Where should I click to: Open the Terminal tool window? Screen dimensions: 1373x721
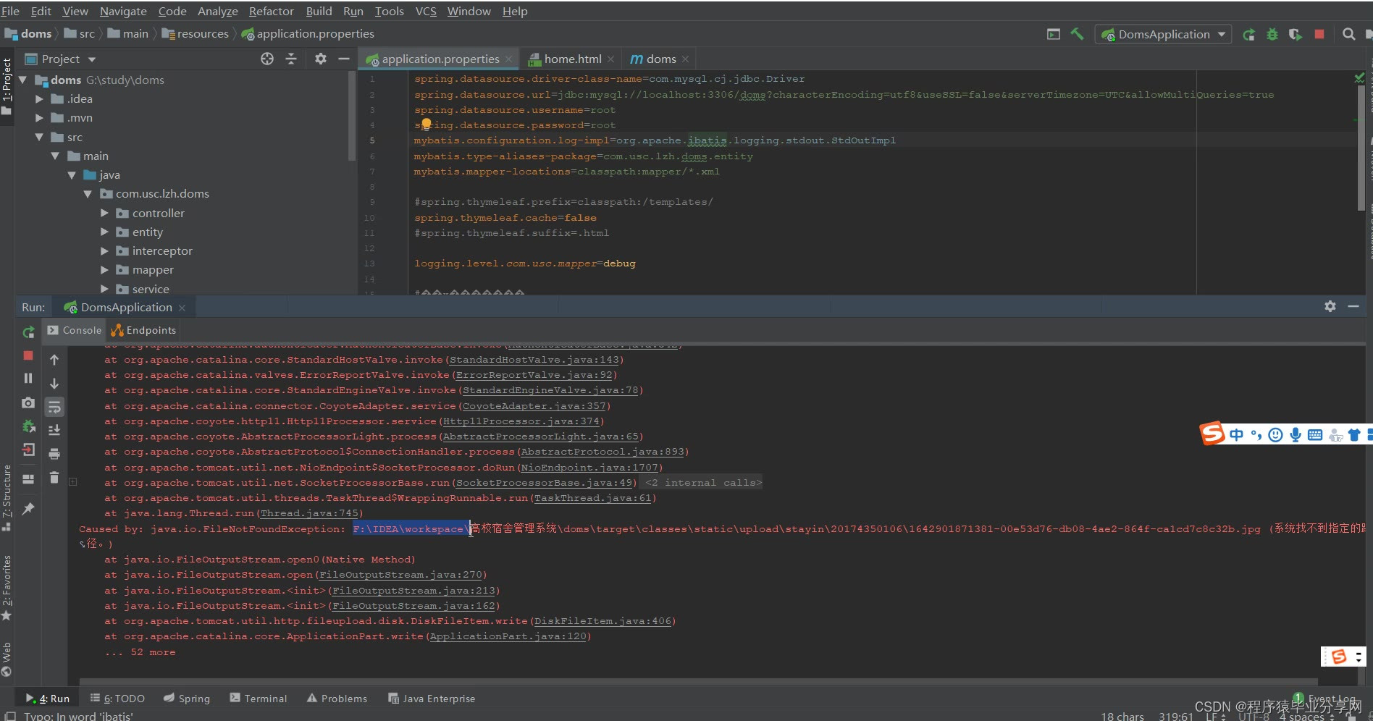click(x=259, y=699)
